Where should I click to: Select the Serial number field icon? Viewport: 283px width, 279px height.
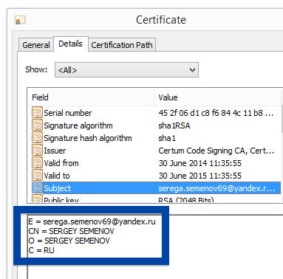coord(37,113)
